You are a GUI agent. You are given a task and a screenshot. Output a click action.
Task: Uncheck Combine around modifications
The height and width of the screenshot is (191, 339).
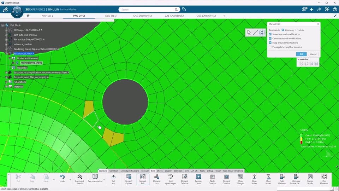(x=270, y=38)
